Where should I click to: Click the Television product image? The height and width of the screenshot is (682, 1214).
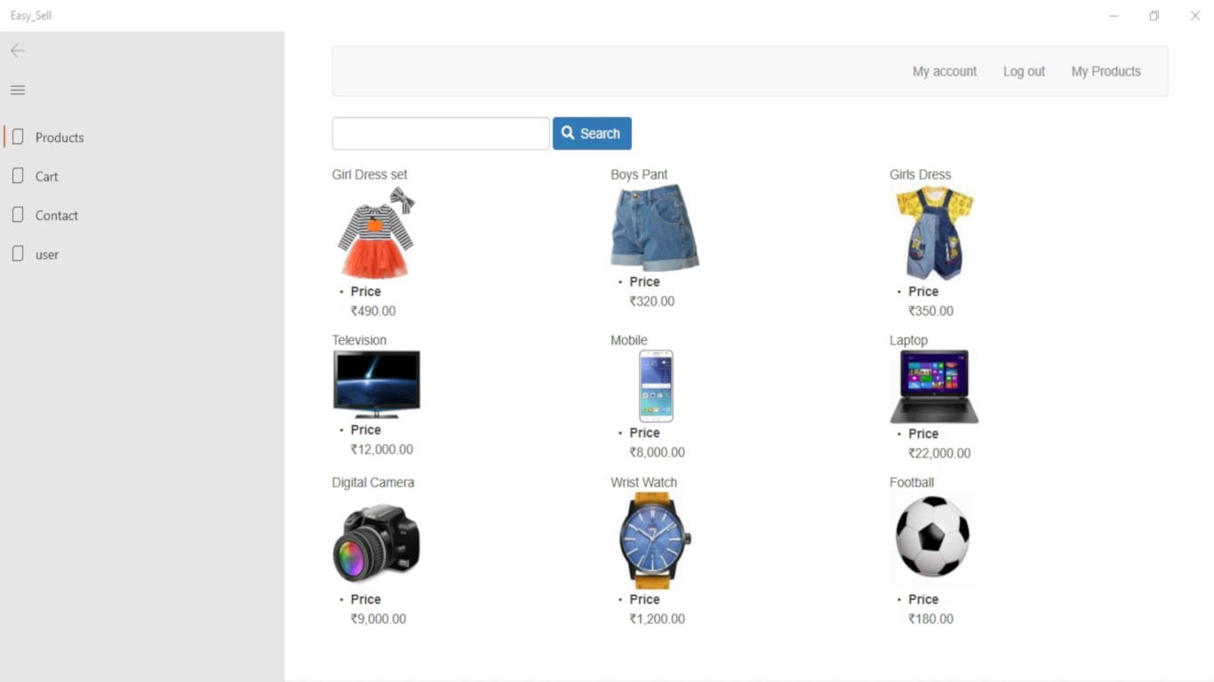coord(377,385)
